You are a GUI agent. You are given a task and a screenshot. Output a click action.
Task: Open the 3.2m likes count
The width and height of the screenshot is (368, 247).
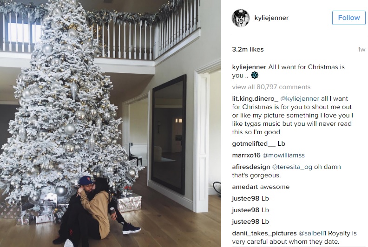(248, 50)
